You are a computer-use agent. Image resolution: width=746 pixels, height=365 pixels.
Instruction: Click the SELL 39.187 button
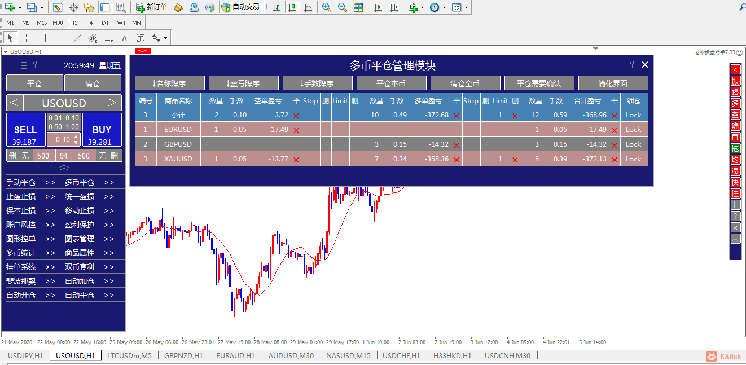(x=25, y=130)
